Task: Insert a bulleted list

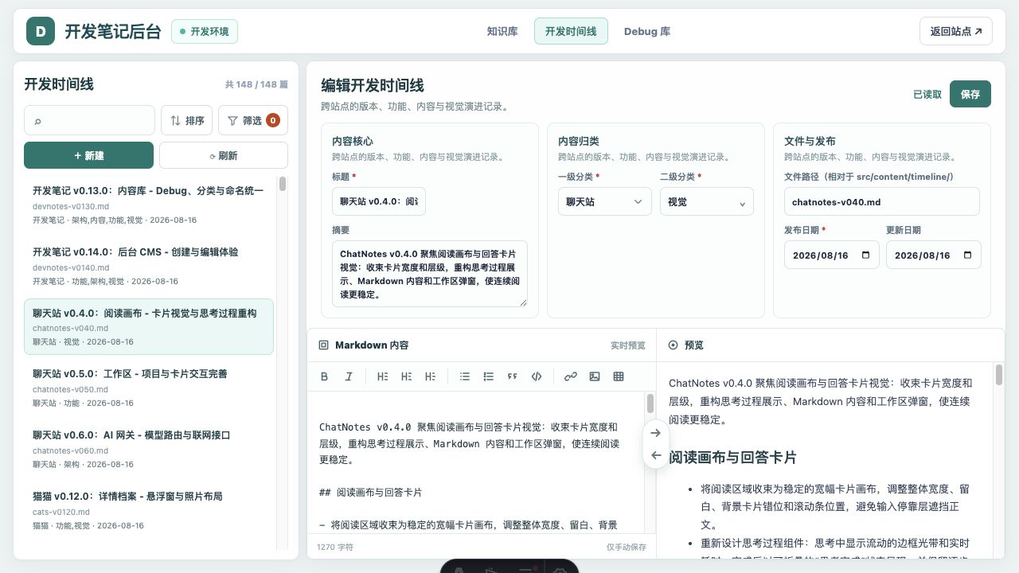Action: click(x=465, y=376)
